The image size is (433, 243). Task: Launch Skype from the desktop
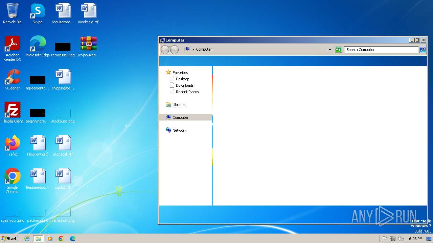coord(38,13)
